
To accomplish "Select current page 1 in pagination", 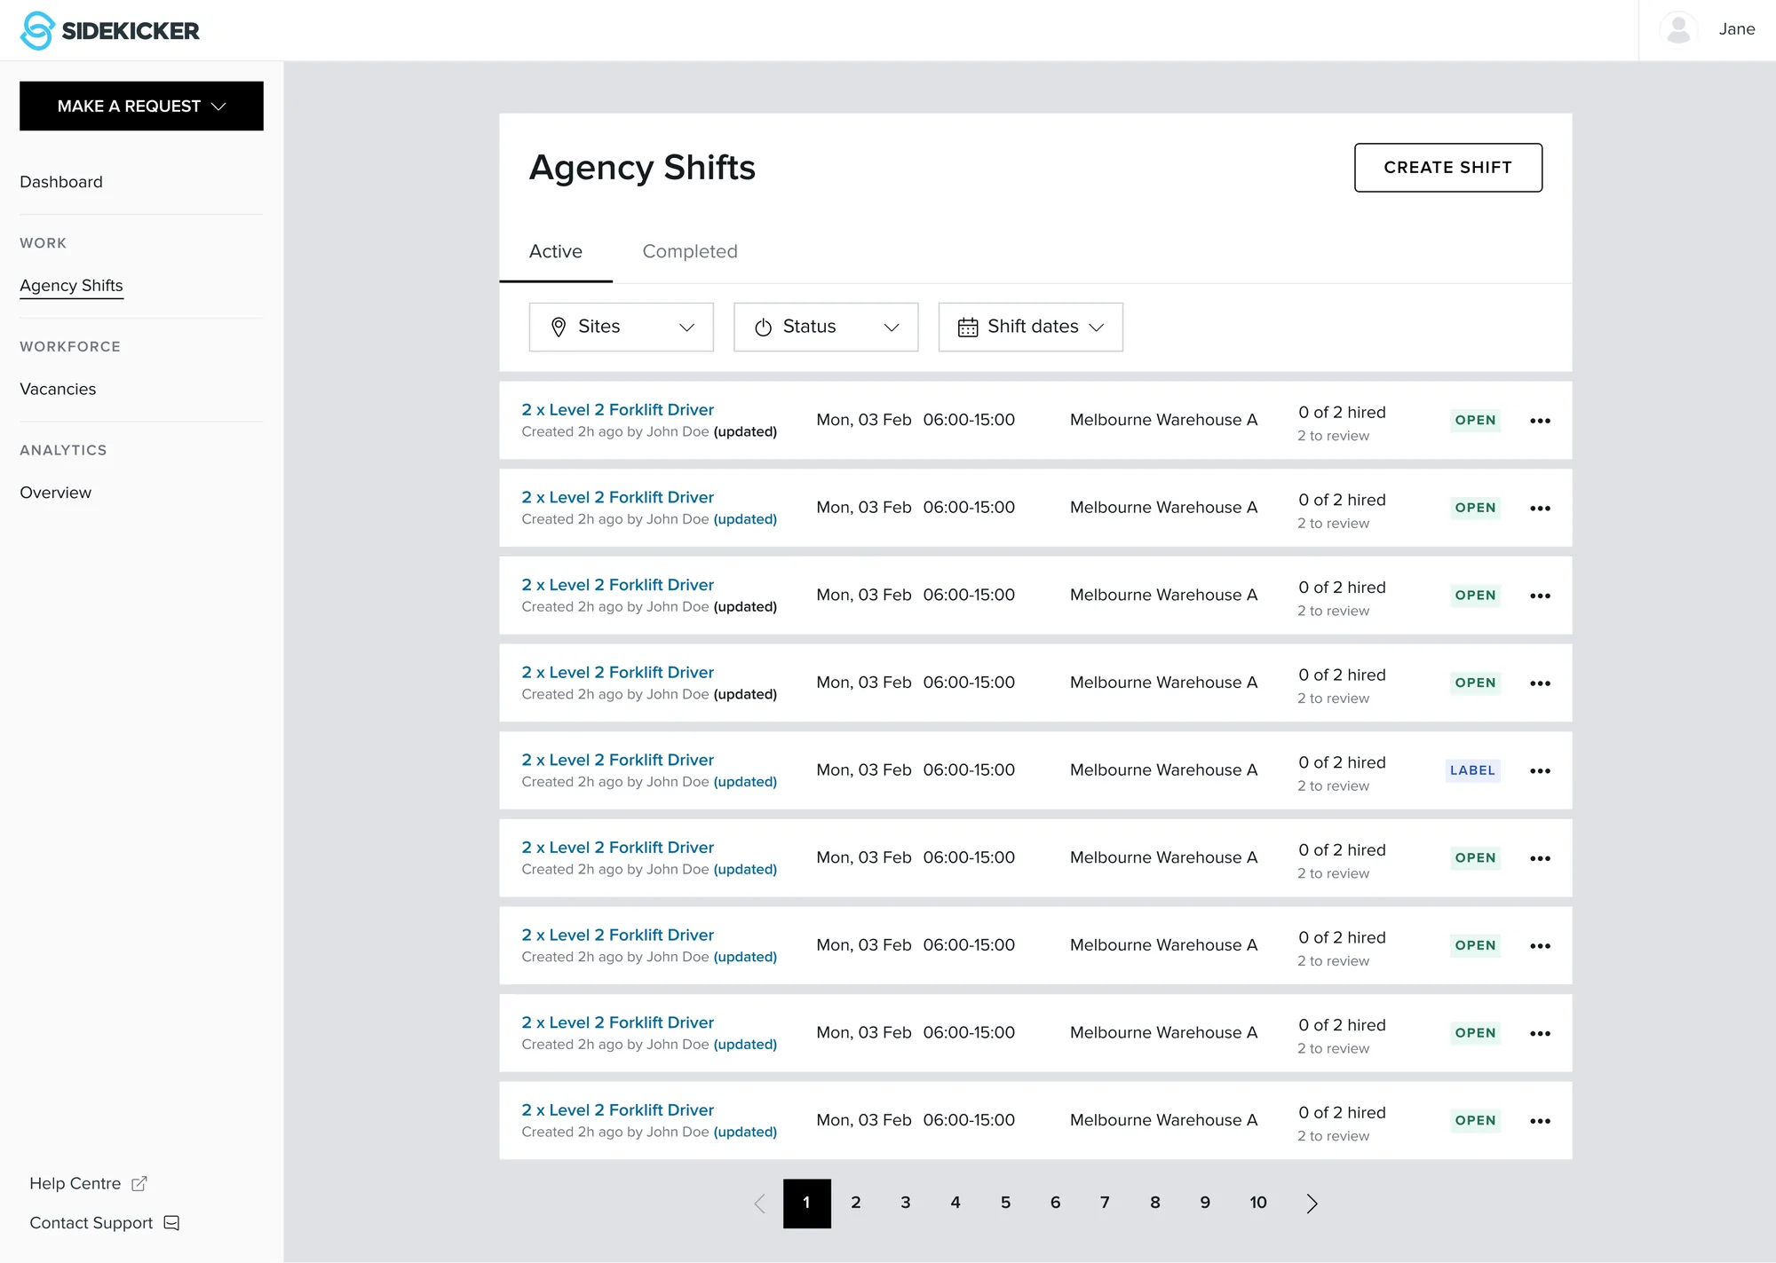I will click(x=807, y=1204).
